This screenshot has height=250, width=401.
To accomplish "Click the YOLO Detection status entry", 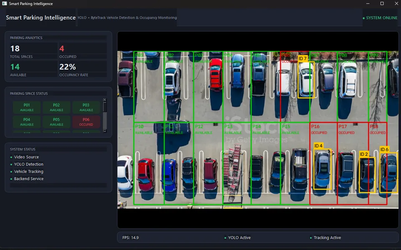I will (x=27, y=164).
